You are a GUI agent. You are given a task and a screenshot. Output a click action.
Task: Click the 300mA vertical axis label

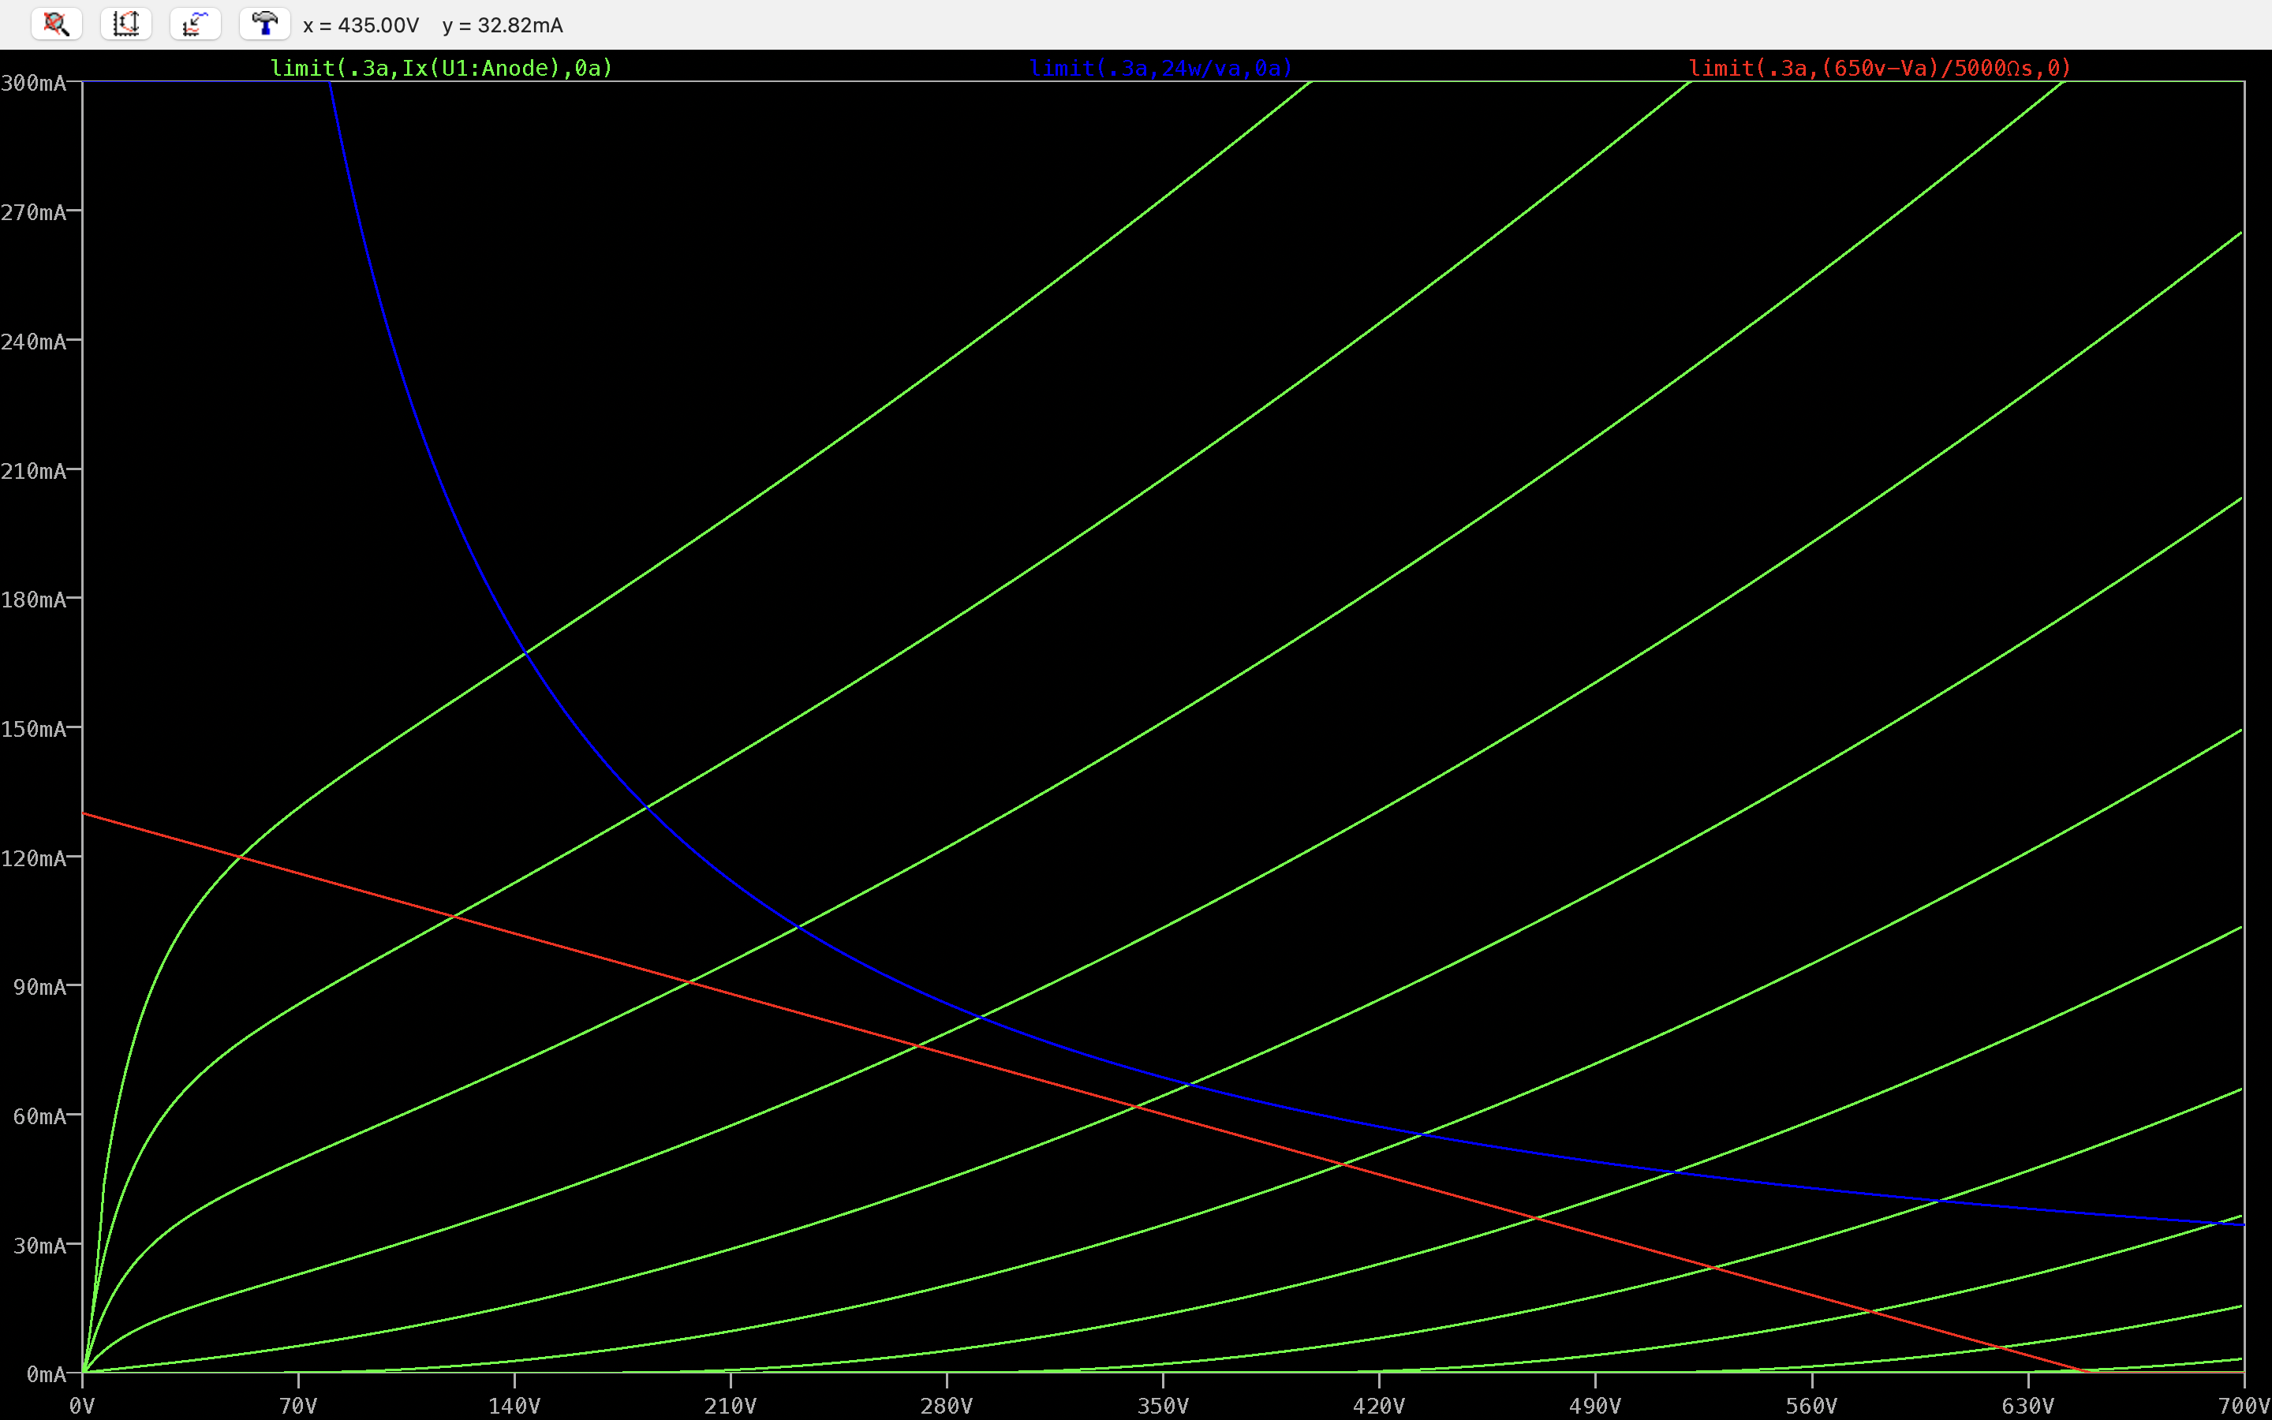pos(34,83)
